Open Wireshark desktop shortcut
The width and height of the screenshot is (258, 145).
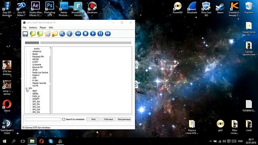[192, 8]
